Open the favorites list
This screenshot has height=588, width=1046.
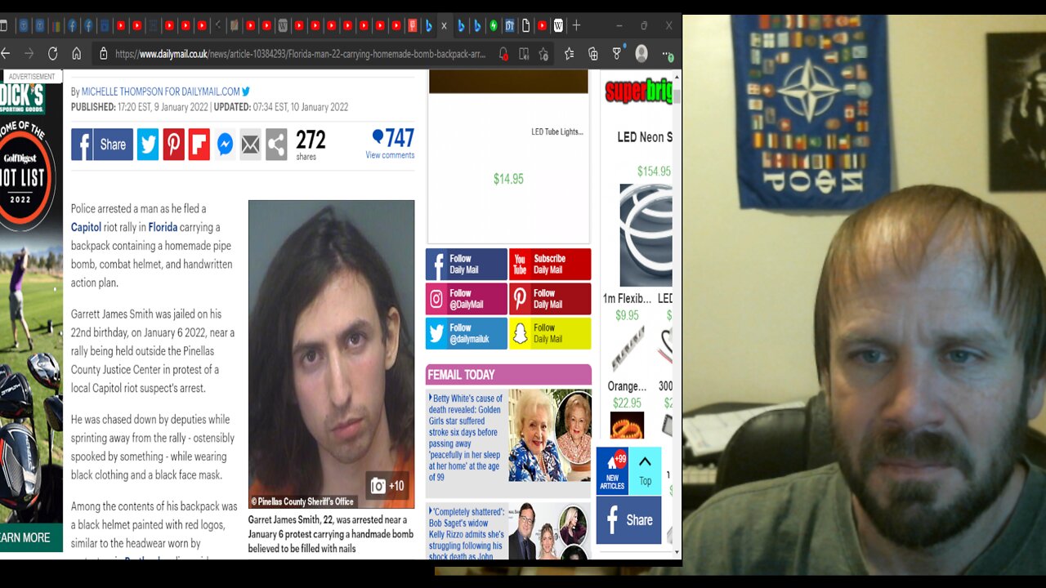click(569, 54)
